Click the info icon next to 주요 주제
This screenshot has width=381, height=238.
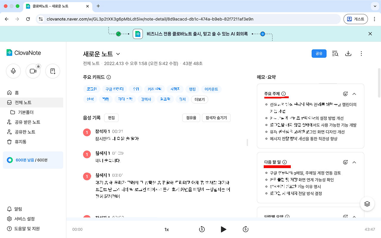[x=283, y=94]
